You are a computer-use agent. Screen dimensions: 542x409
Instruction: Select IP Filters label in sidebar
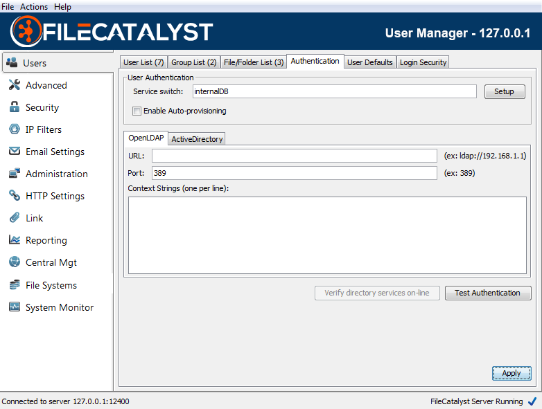(x=44, y=129)
